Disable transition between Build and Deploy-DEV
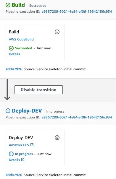 [38, 90]
